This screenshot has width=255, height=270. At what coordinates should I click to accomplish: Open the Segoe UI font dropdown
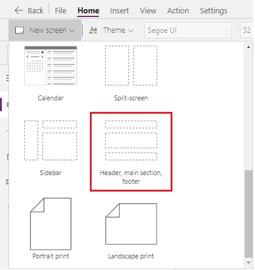click(x=188, y=30)
